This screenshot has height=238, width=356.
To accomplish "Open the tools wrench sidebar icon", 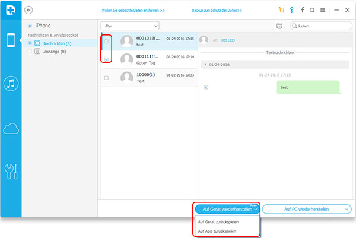I will pyautogui.click(x=11, y=172).
